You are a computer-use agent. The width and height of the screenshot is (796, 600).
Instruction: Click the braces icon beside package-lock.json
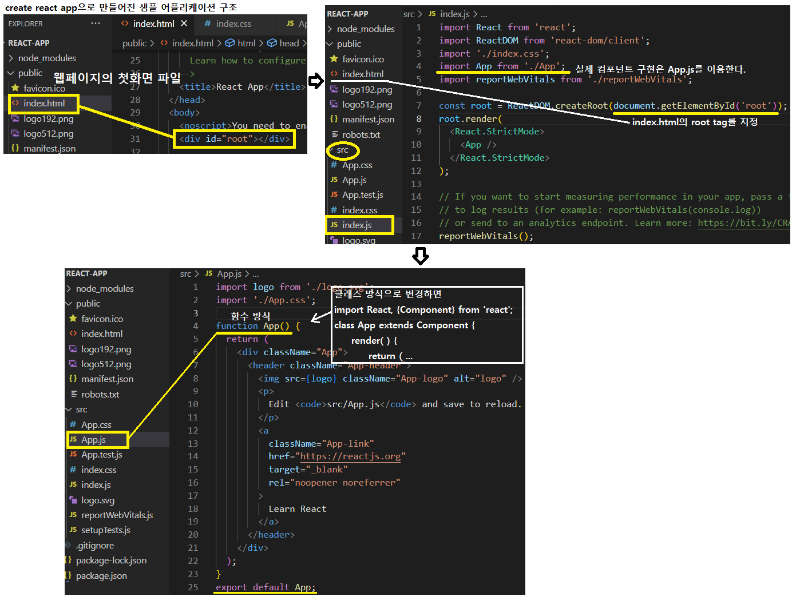(69, 561)
